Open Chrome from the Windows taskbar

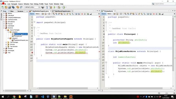[14, 97]
